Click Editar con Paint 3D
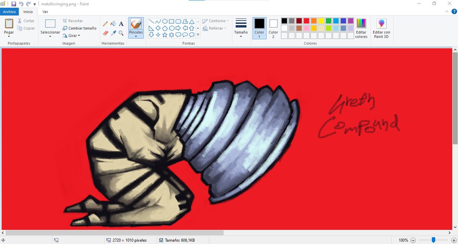 (x=381, y=27)
